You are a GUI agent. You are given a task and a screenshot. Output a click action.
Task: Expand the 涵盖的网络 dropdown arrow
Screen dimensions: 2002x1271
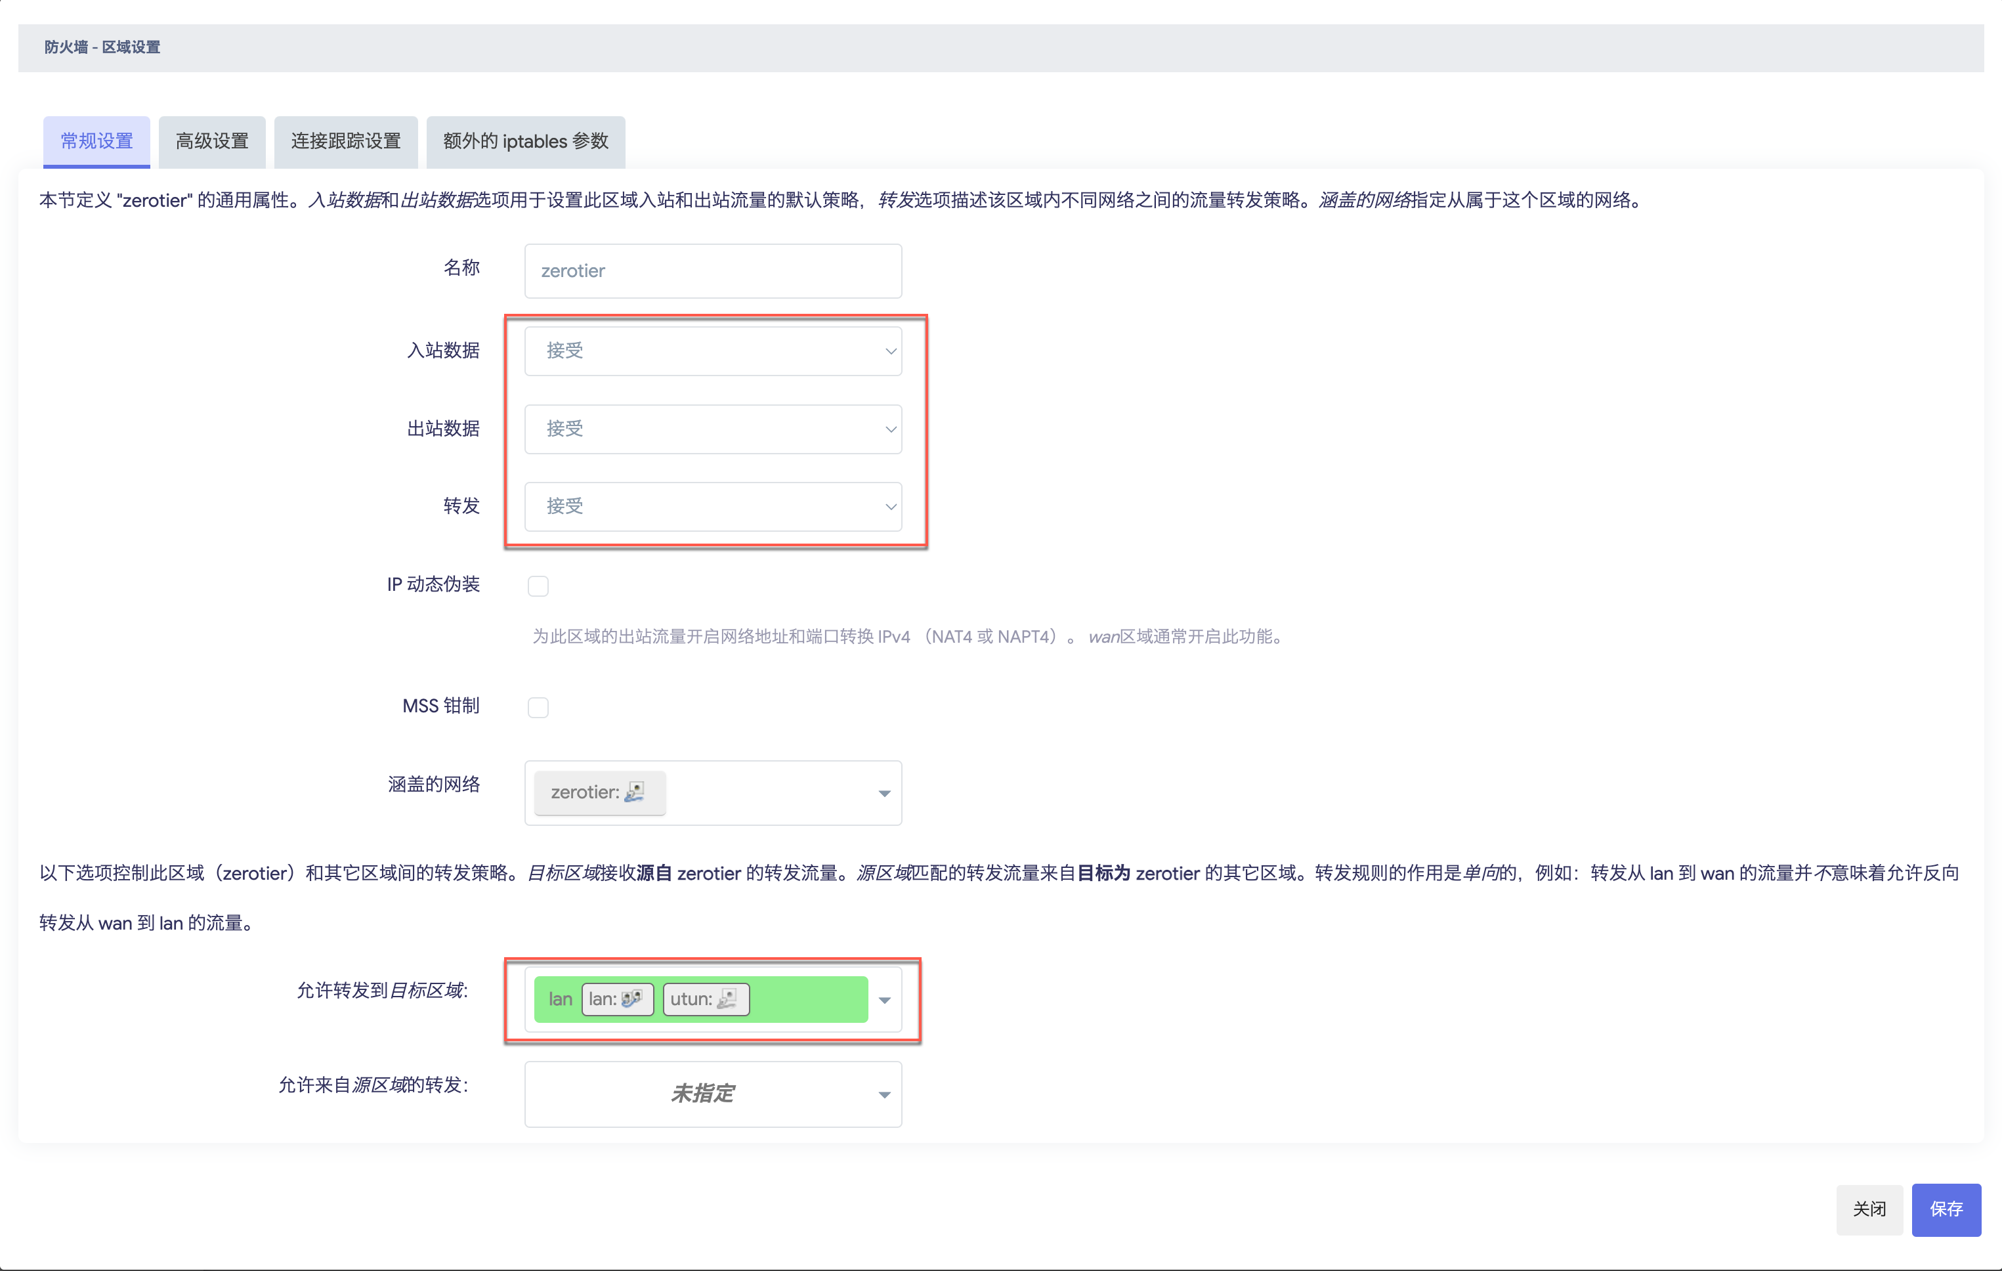tap(884, 794)
